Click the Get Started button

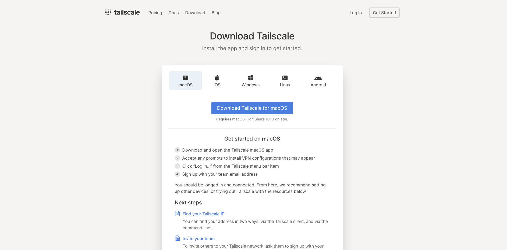[x=384, y=13]
